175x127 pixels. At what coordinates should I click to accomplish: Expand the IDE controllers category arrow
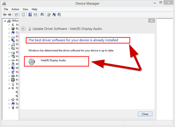coord(9,53)
